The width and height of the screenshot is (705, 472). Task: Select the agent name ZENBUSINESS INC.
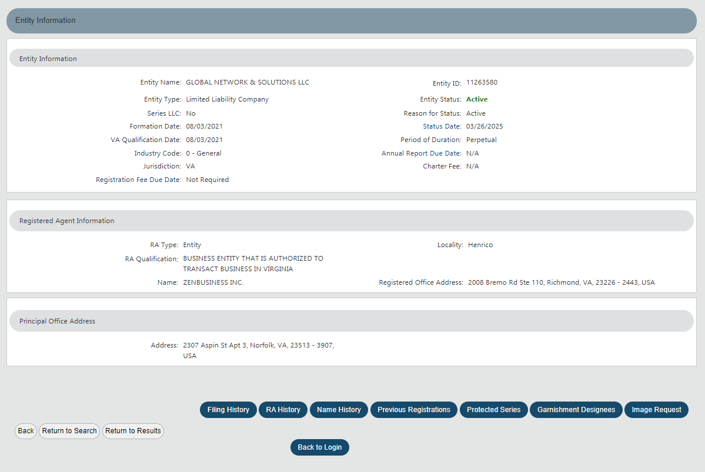click(x=212, y=282)
